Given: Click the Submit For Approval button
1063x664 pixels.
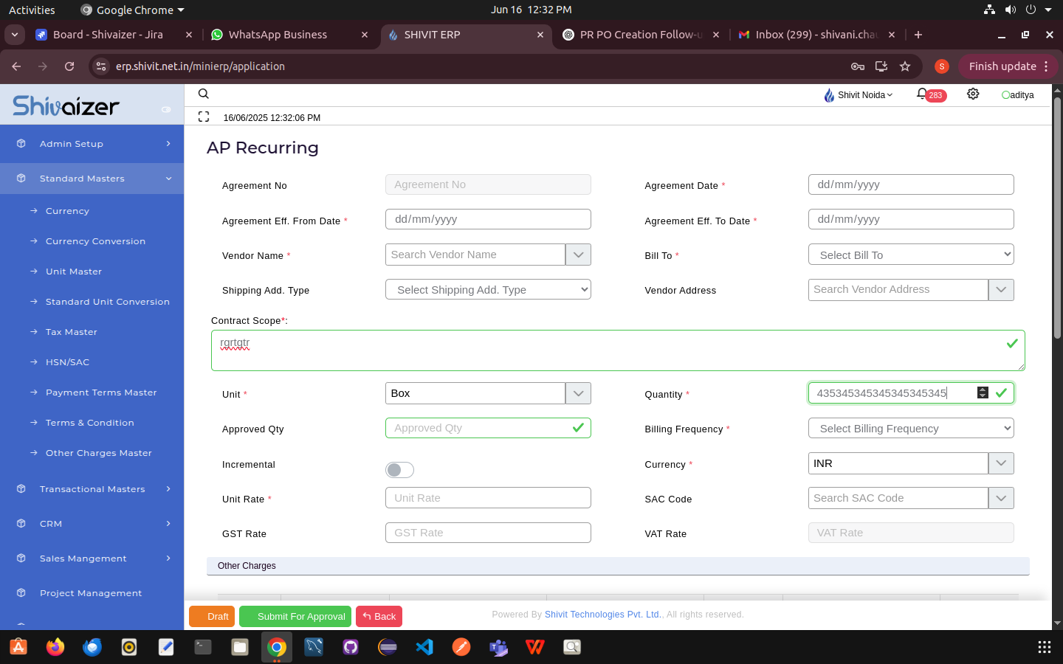Looking at the screenshot, I should pos(295,616).
